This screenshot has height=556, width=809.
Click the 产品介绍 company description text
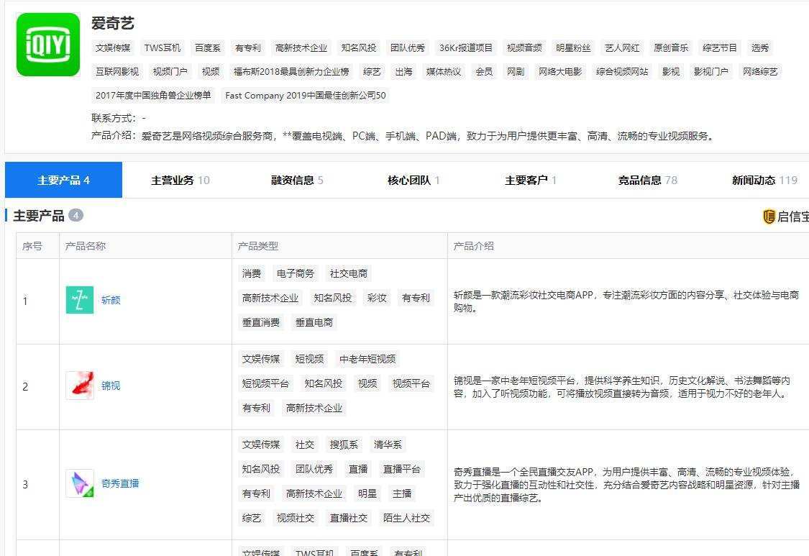point(403,136)
